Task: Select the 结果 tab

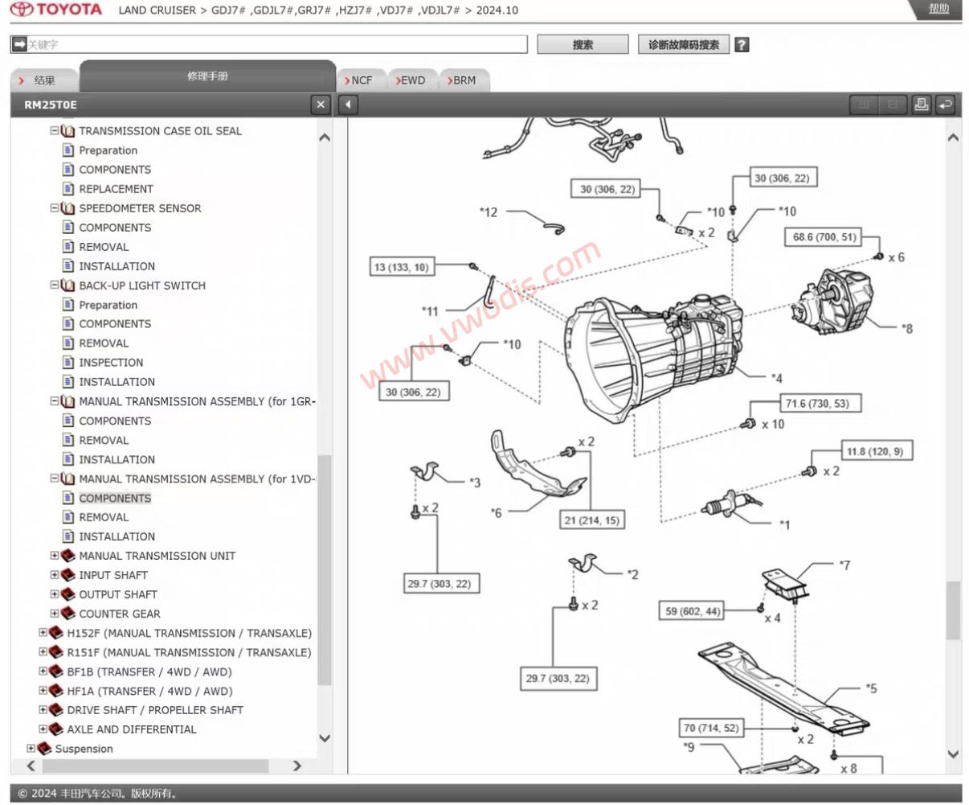Action: click(x=44, y=80)
